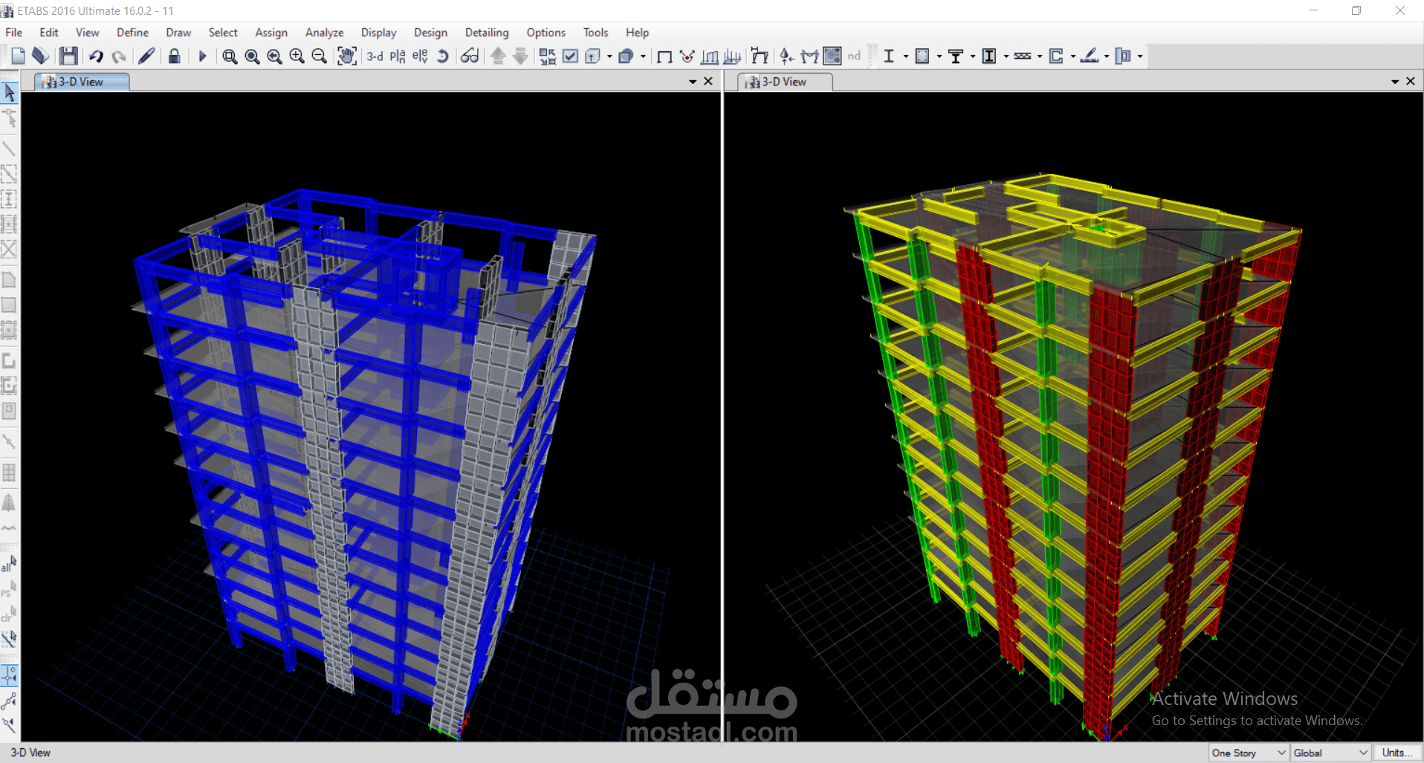
Task: Expand the composite beam design dropdown arrow
Action: point(973,56)
